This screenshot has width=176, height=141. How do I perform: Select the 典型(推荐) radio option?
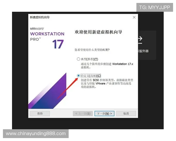coord(78,59)
